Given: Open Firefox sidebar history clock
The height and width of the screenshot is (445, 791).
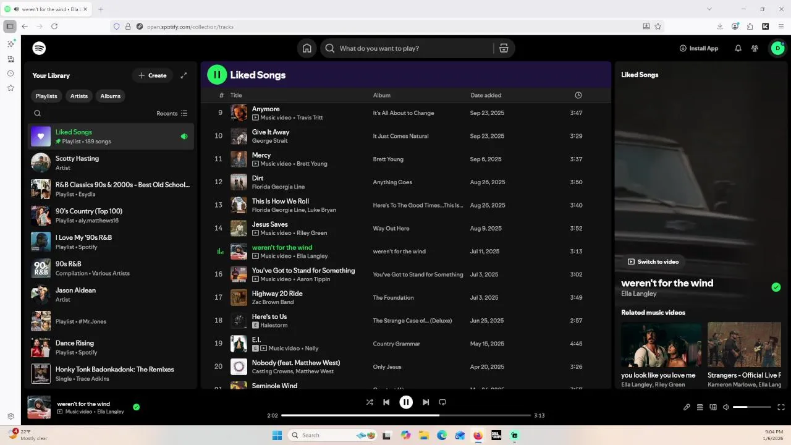Looking at the screenshot, I should click(x=11, y=74).
